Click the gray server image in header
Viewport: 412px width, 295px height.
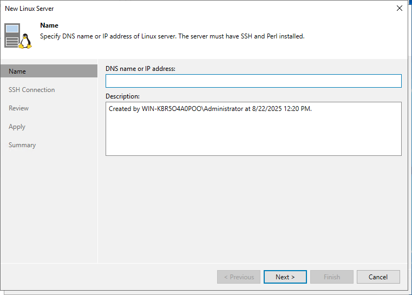12,35
